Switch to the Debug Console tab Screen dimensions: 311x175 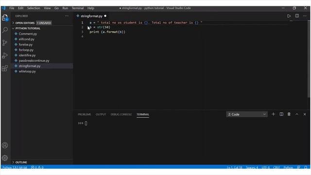click(x=121, y=115)
